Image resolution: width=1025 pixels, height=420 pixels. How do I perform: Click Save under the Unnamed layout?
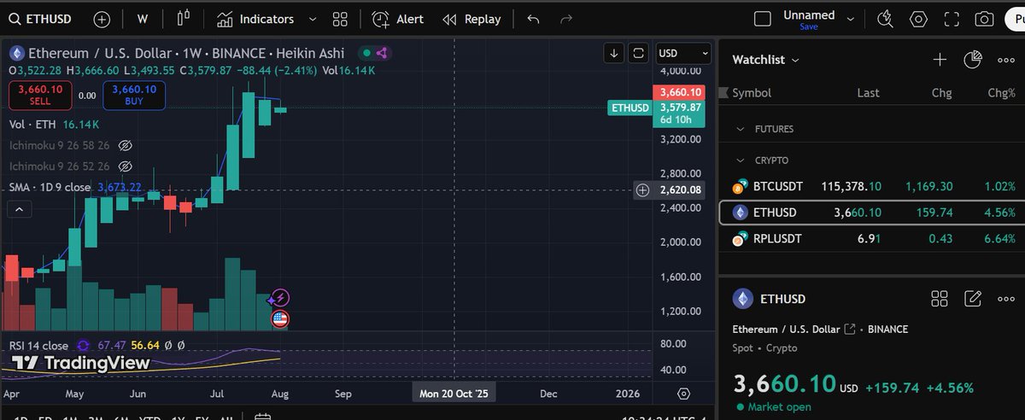pos(809,27)
